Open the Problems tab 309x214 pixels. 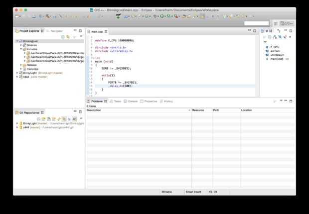point(97,101)
